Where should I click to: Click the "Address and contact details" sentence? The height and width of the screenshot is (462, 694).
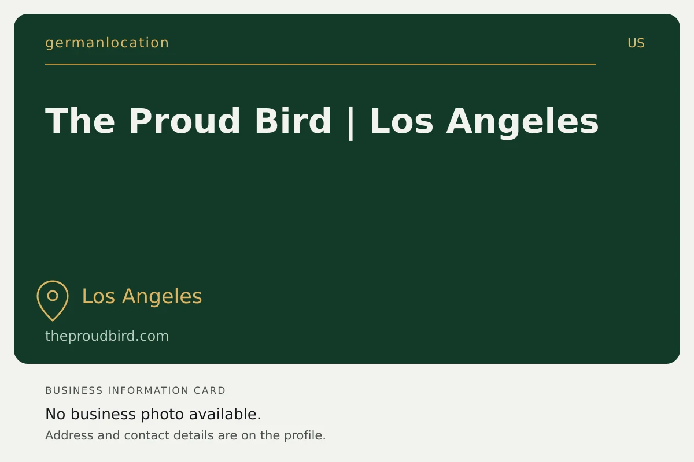click(186, 435)
